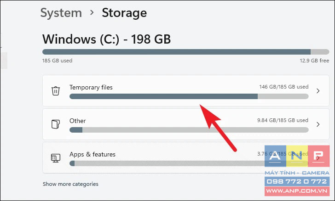This screenshot has width=335, height=201.
Task: Click the breadcrumb separator arrow after System
Action: 92,12
